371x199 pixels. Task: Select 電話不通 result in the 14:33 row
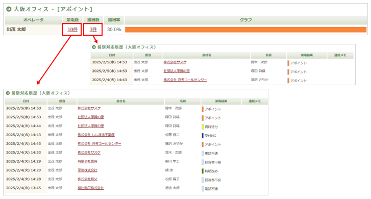coord(211,154)
